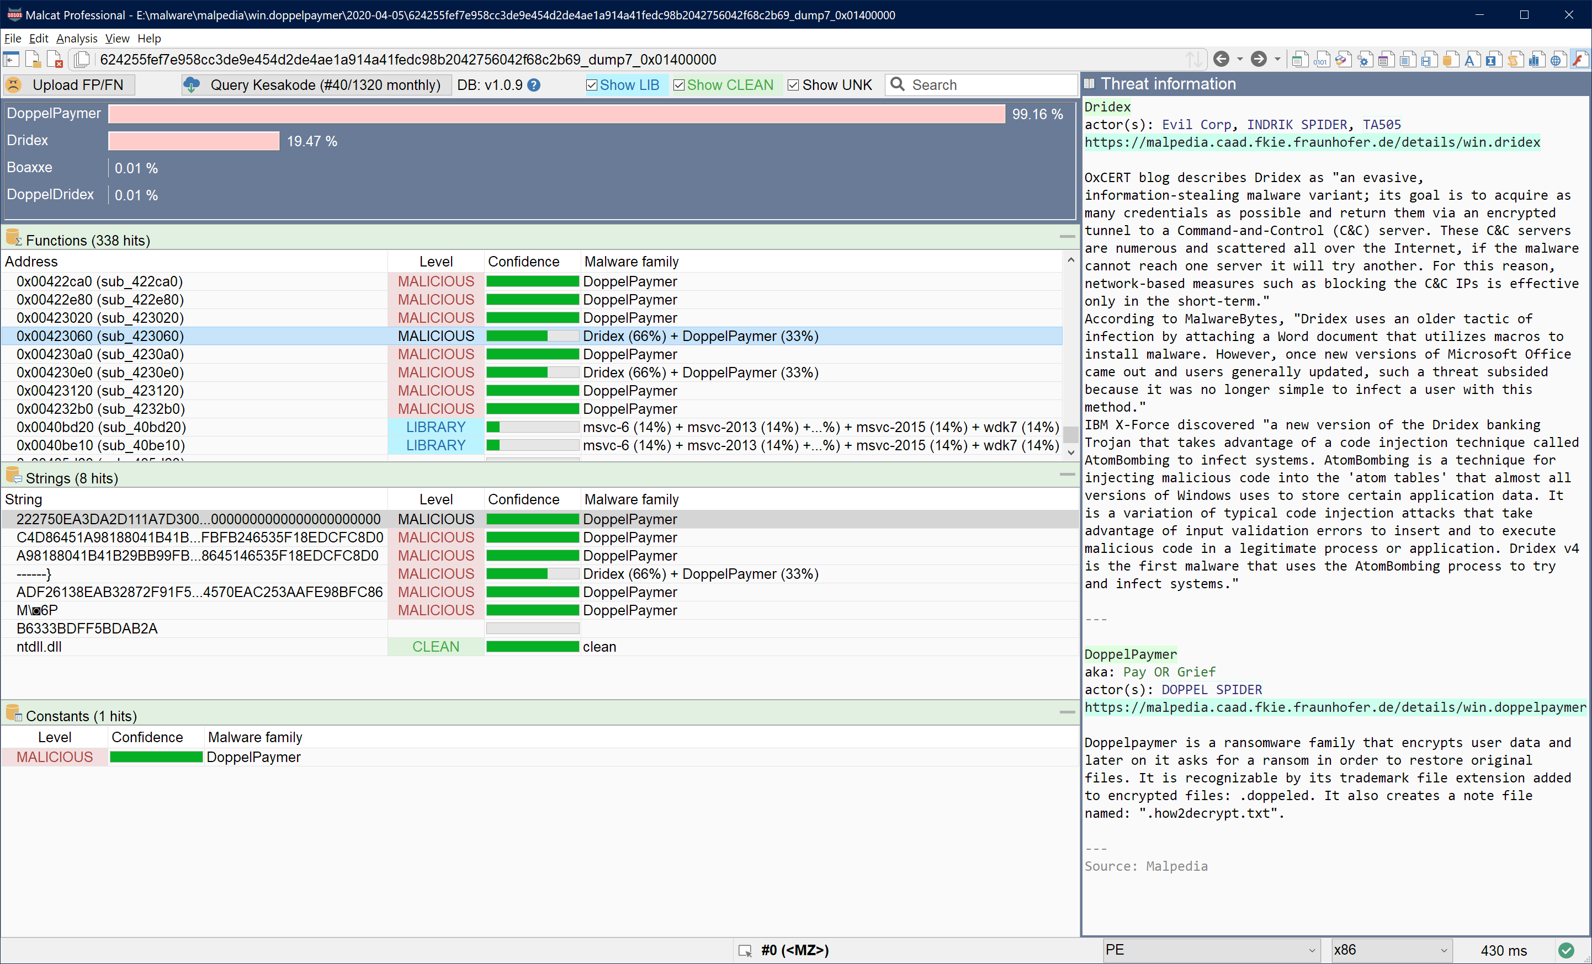Collapse the Functions (338 hits) section
The height and width of the screenshot is (964, 1592).
point(1068,237)
